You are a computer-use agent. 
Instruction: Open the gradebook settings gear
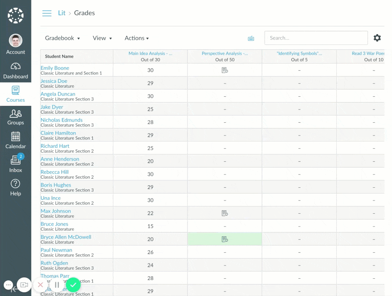[x=377, y=37]
